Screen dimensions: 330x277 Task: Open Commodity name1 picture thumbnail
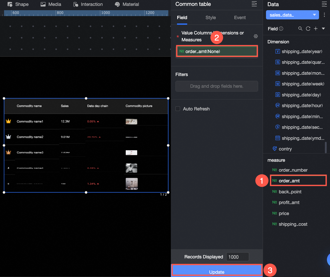[131, 122]
